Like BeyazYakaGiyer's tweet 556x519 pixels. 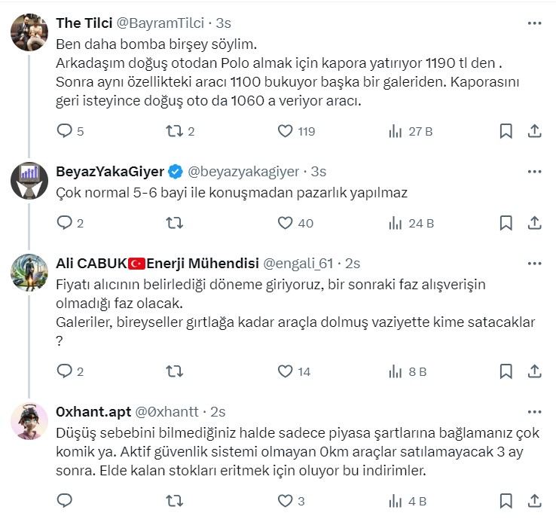click(285, 223)
